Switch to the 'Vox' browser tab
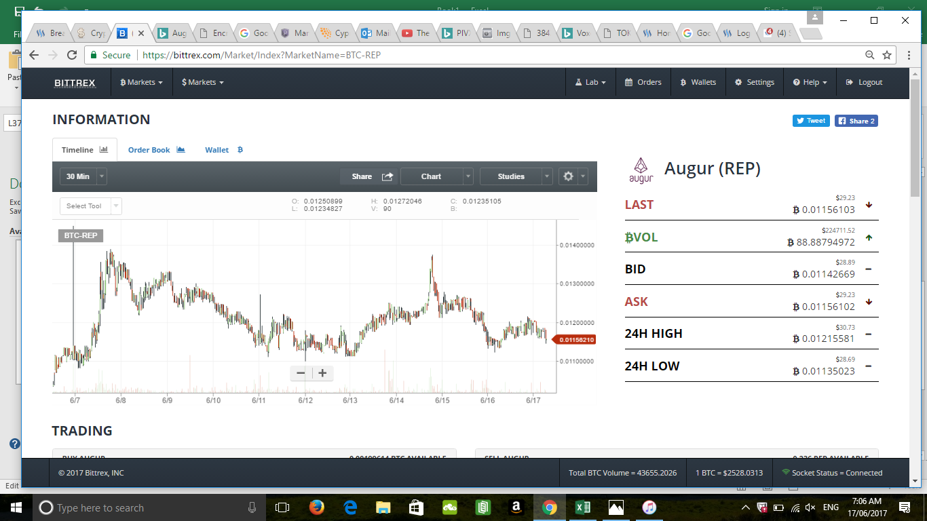This screenshot has width=927, height=521. 575,33
